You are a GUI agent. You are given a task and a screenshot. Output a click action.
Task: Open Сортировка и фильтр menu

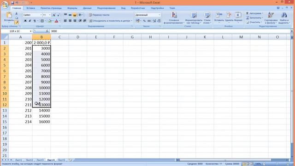271,18
